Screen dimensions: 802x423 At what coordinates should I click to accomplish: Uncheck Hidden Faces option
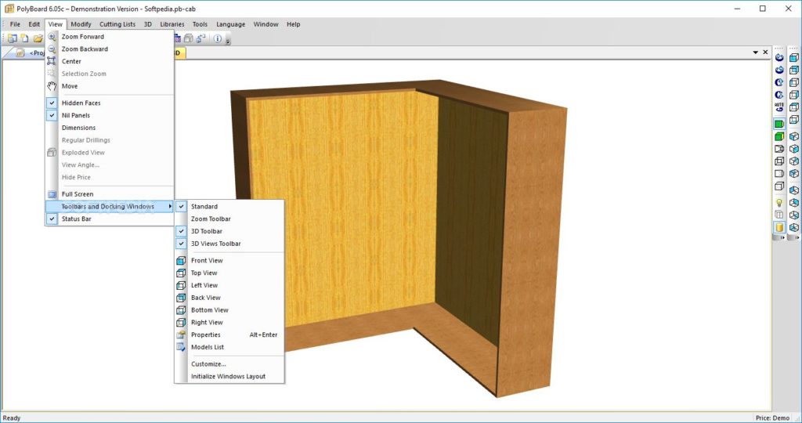click(110, 103)
